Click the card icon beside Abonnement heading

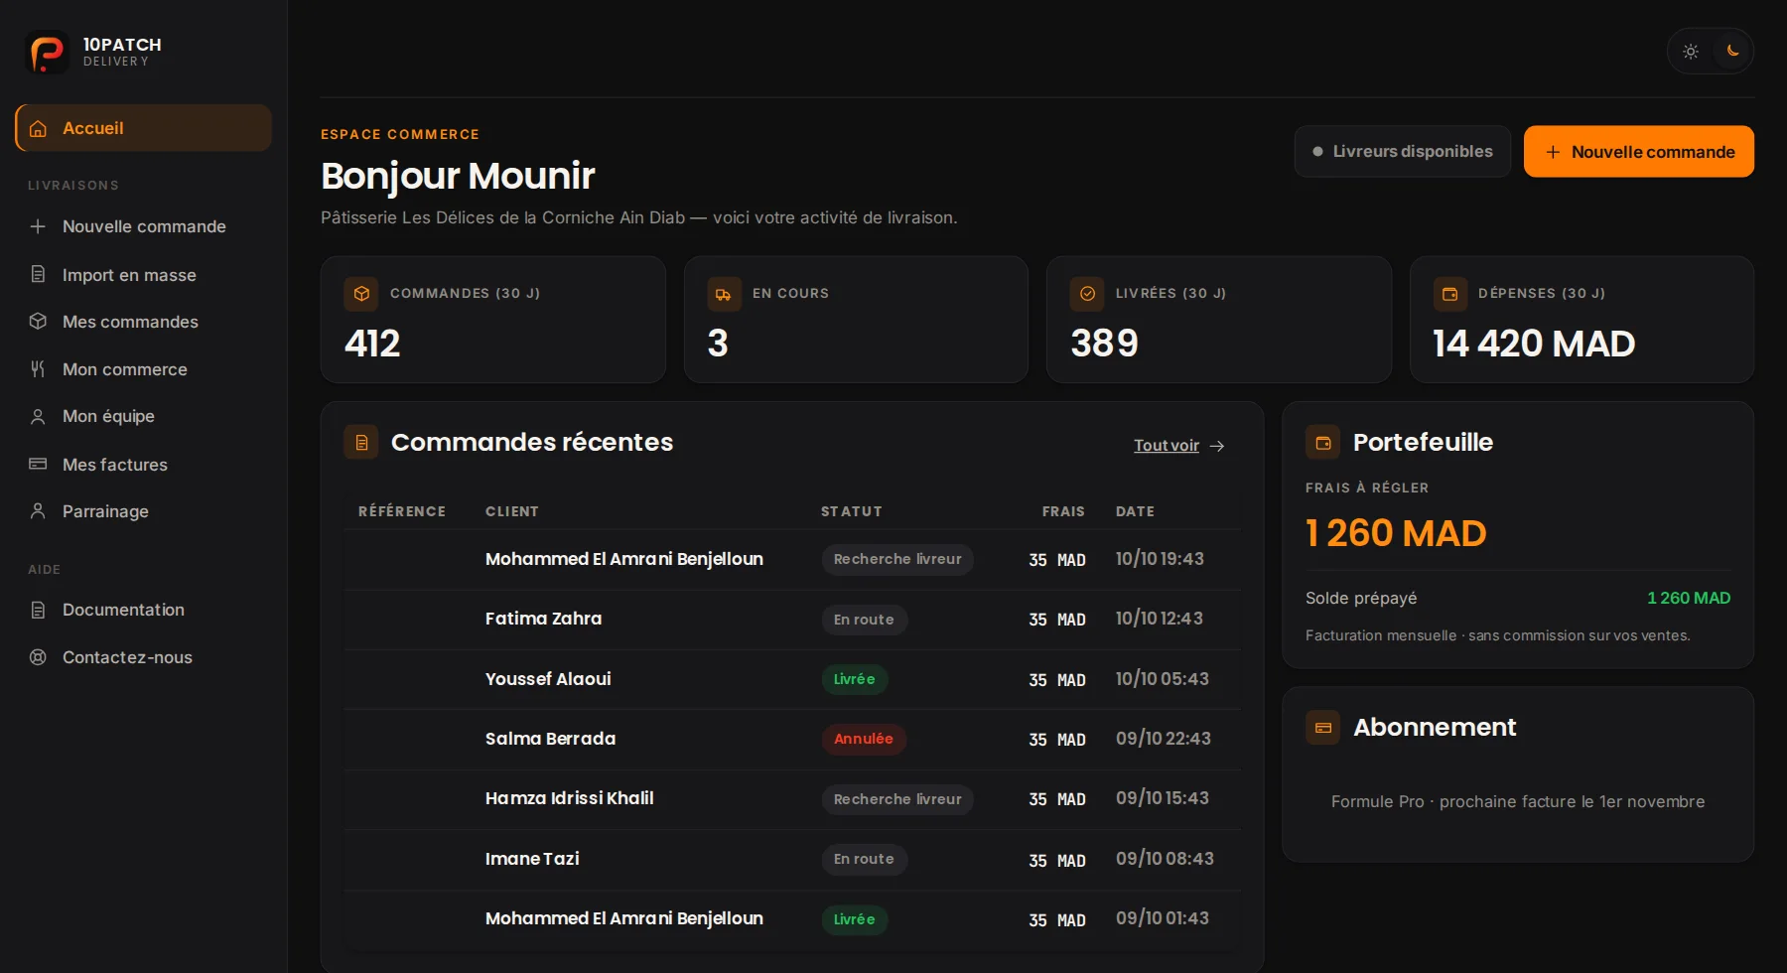tap(1322, 728)
